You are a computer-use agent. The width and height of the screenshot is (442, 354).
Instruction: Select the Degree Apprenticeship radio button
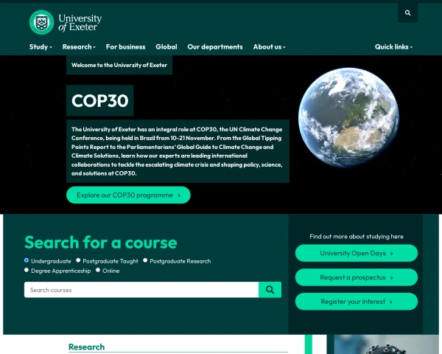point(27,270)
